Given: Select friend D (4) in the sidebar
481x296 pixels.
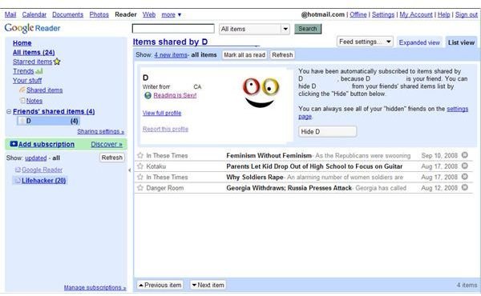Looking at the screenshot, I should 48,121.
